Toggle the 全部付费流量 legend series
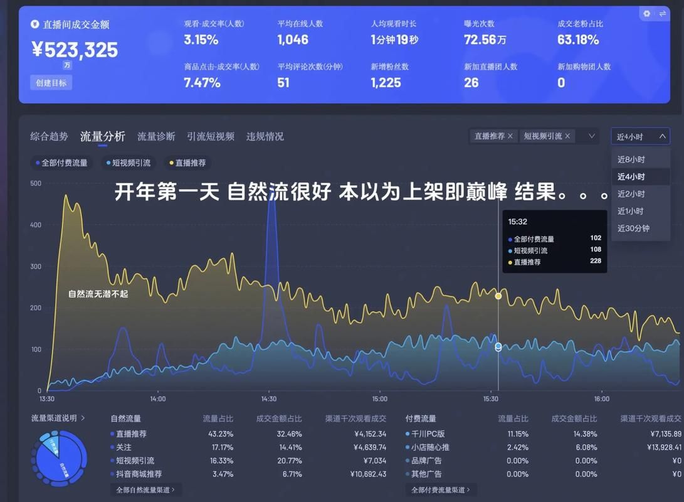 [x=61, y=163]
